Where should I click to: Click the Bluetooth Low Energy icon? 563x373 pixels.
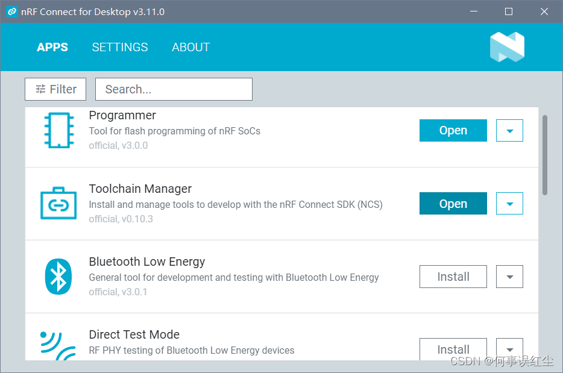pos(58,277)
